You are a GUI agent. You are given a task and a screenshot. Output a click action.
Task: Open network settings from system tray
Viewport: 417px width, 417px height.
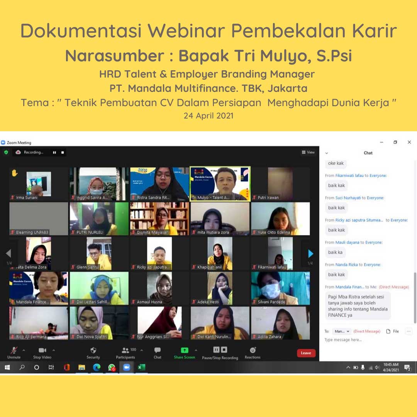tap(370, 368)
